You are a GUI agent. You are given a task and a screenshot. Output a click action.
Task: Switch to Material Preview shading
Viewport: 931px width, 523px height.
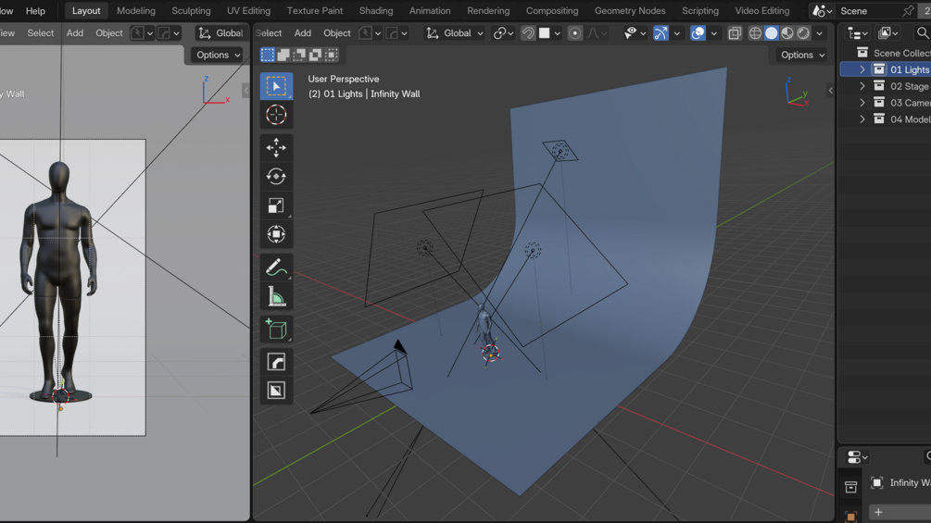tap(787, 33)
